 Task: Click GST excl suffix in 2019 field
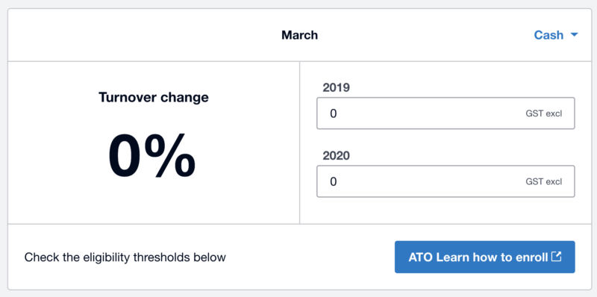[x=544, y=113]
